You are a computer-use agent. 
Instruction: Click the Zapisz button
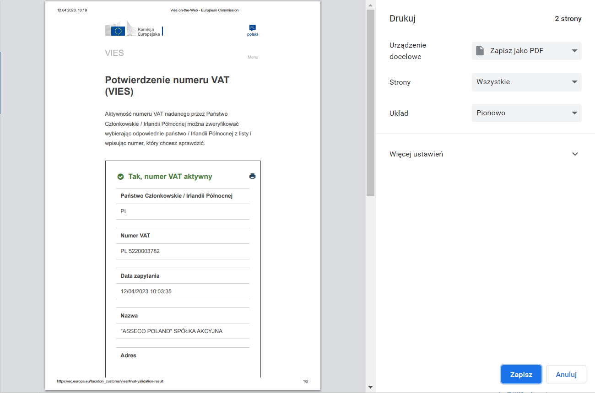pos(521,374)
